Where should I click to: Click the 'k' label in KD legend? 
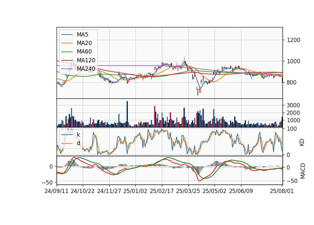coord(78,135)
